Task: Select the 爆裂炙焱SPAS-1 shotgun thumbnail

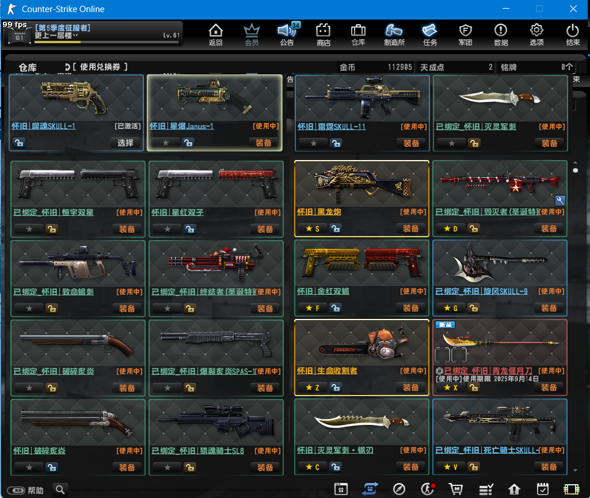Action: 216,344
